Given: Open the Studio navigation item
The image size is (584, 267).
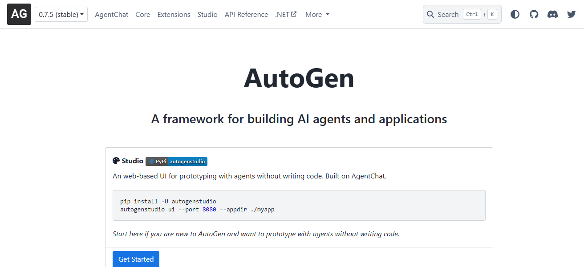Looking at the screenshot, I should [207, 14].
